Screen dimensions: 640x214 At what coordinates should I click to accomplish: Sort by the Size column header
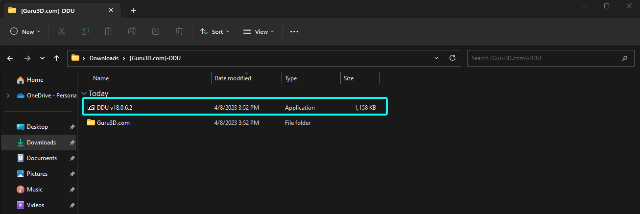click(x=349, y=78)
